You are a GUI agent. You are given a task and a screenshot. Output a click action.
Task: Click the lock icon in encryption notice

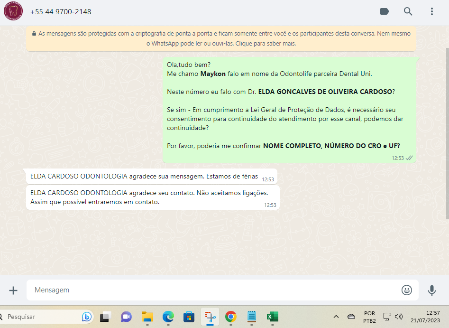(34, 34)
